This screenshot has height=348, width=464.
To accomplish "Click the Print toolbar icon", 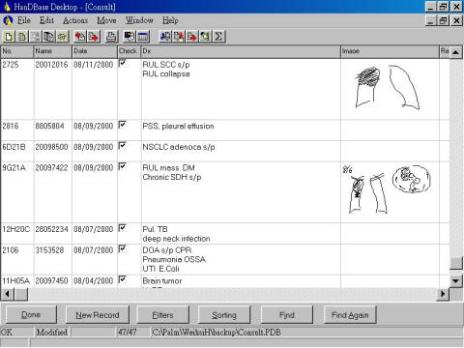I will click(111, 37).
